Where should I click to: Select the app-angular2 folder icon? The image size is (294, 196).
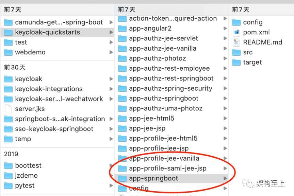122,29
